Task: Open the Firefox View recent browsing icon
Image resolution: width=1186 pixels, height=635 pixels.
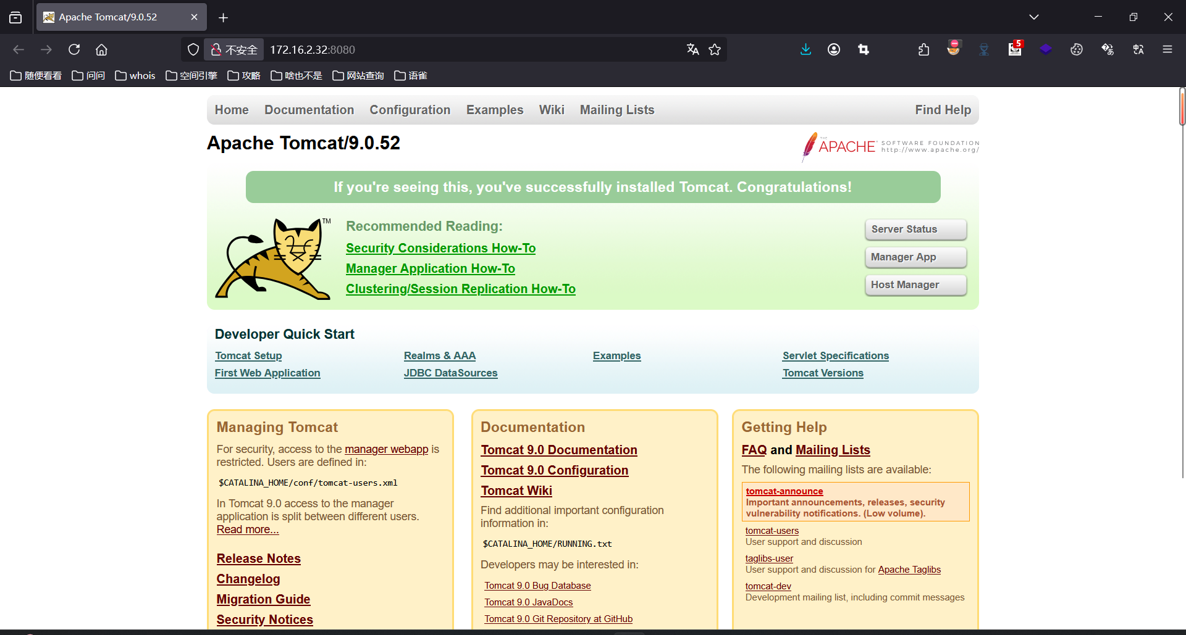Action: tap(15, 17)
